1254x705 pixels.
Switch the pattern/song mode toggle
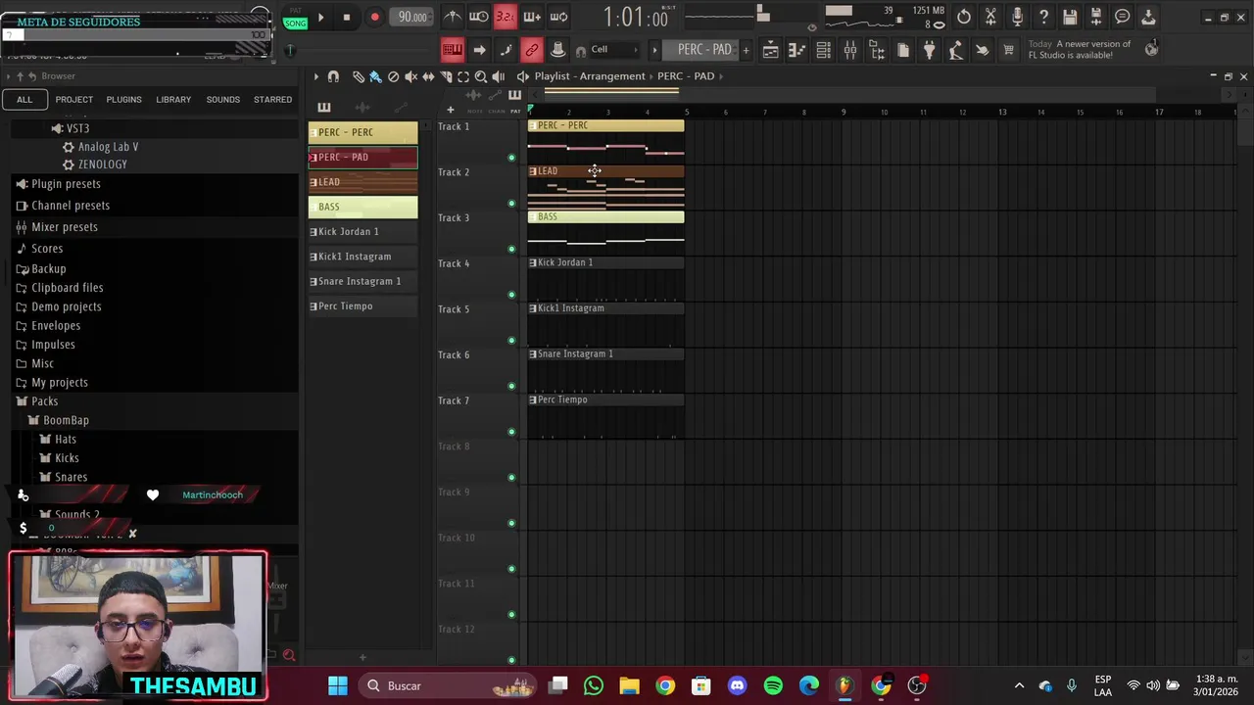[x=295, y=19]
